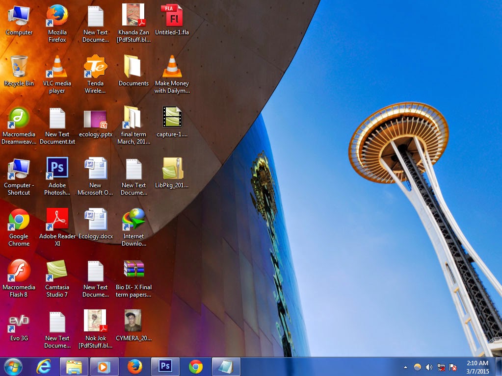
Task: Select the Nok Jok PDF file
Action: [x=95, y=329]
